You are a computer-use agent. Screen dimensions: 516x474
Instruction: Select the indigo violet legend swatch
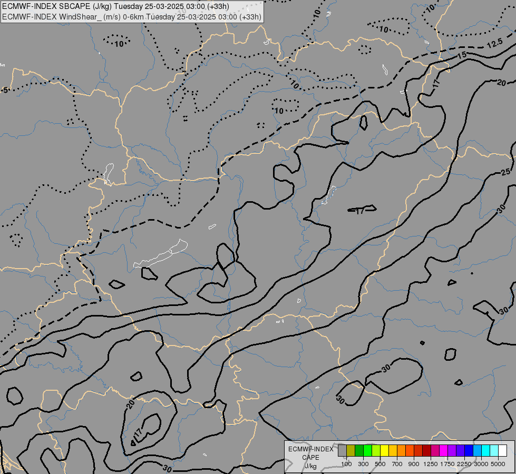click(x=460, y=451)
